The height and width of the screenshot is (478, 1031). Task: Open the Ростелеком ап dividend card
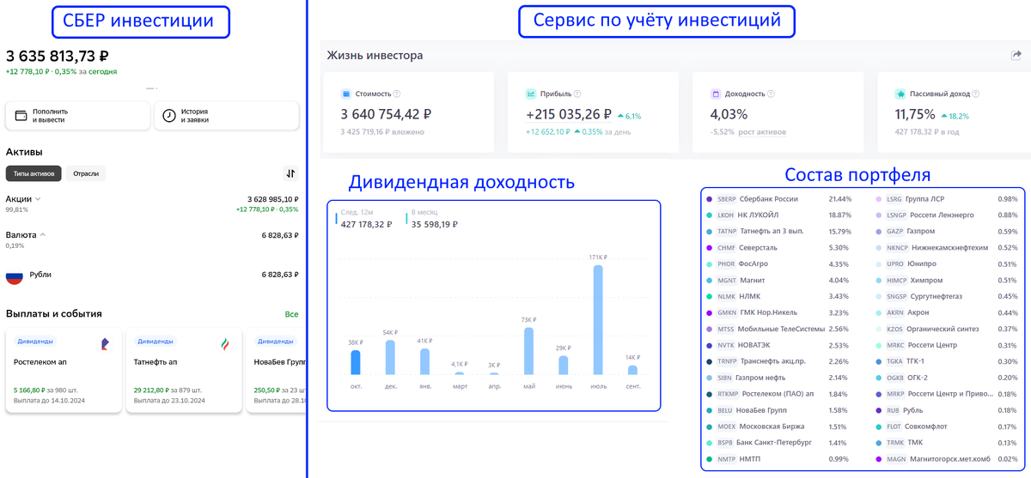point(64,370)
